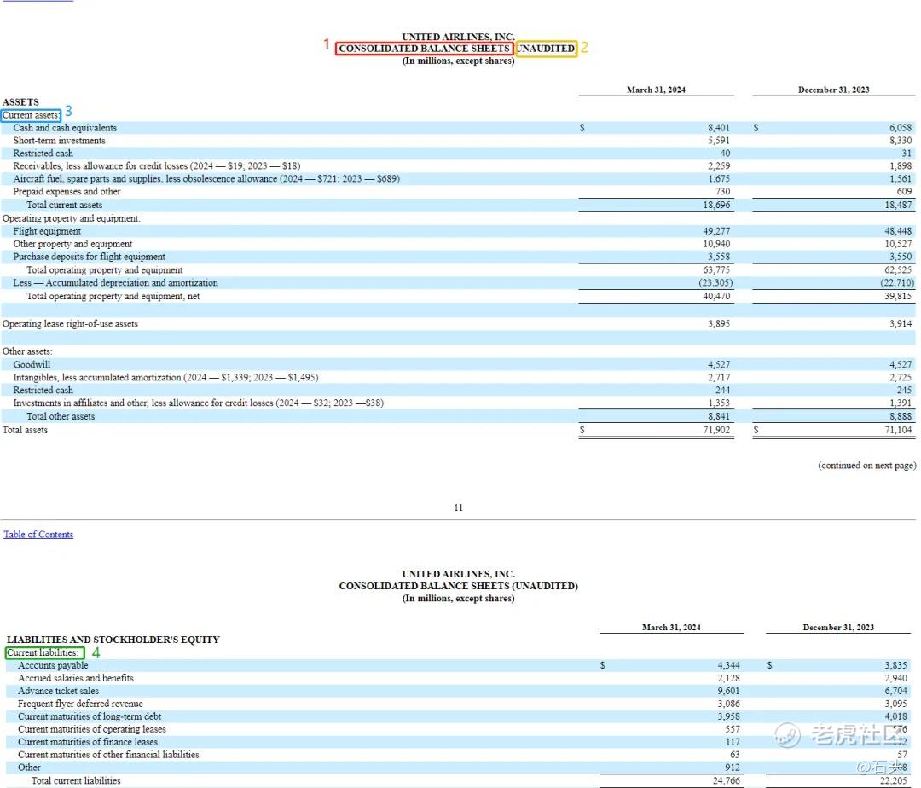921x788 pixels.
Task: Select the 'Total current liabilities' label
Action: (x=76, y=781)
